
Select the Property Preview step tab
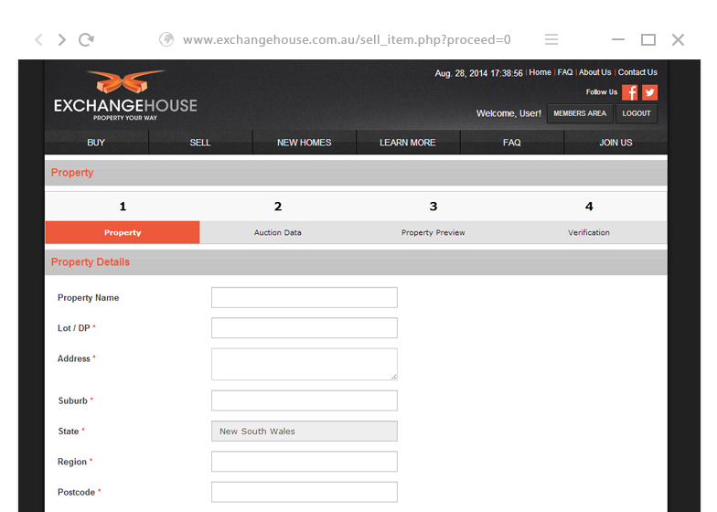click(x=433, y=232)
